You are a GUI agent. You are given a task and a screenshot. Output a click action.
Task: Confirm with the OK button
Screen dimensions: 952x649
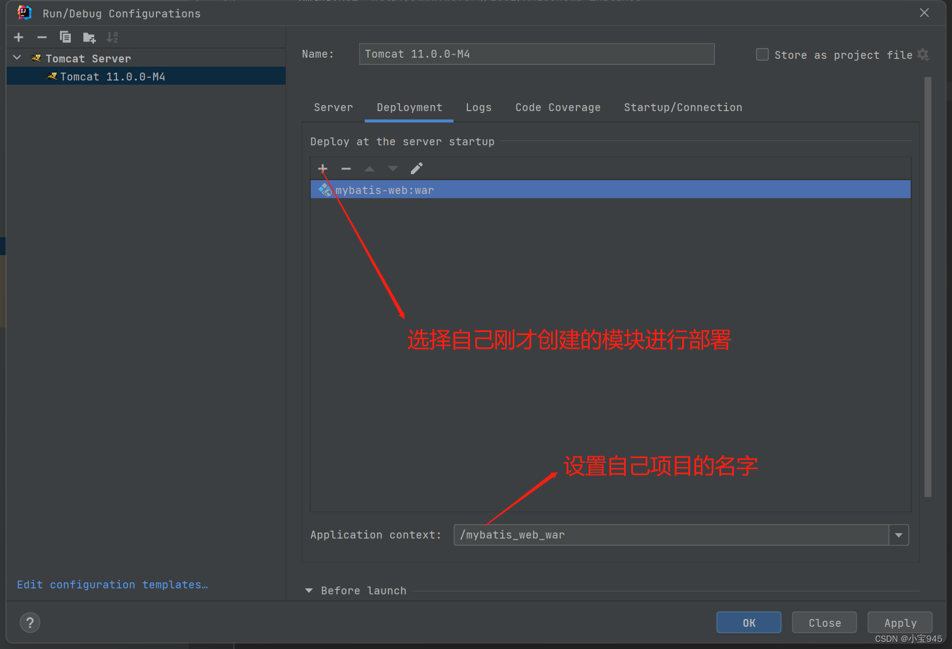tap(749, 623)
